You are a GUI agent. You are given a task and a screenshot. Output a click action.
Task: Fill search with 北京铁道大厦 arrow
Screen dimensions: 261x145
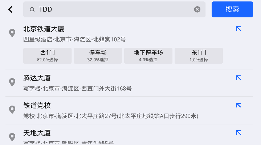click(x=238, y=29)
